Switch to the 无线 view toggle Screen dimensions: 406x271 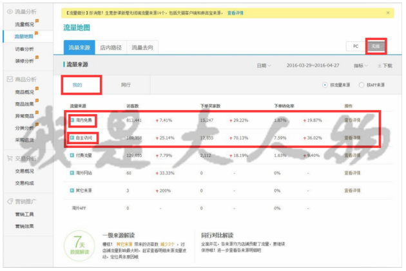point(375,46)
